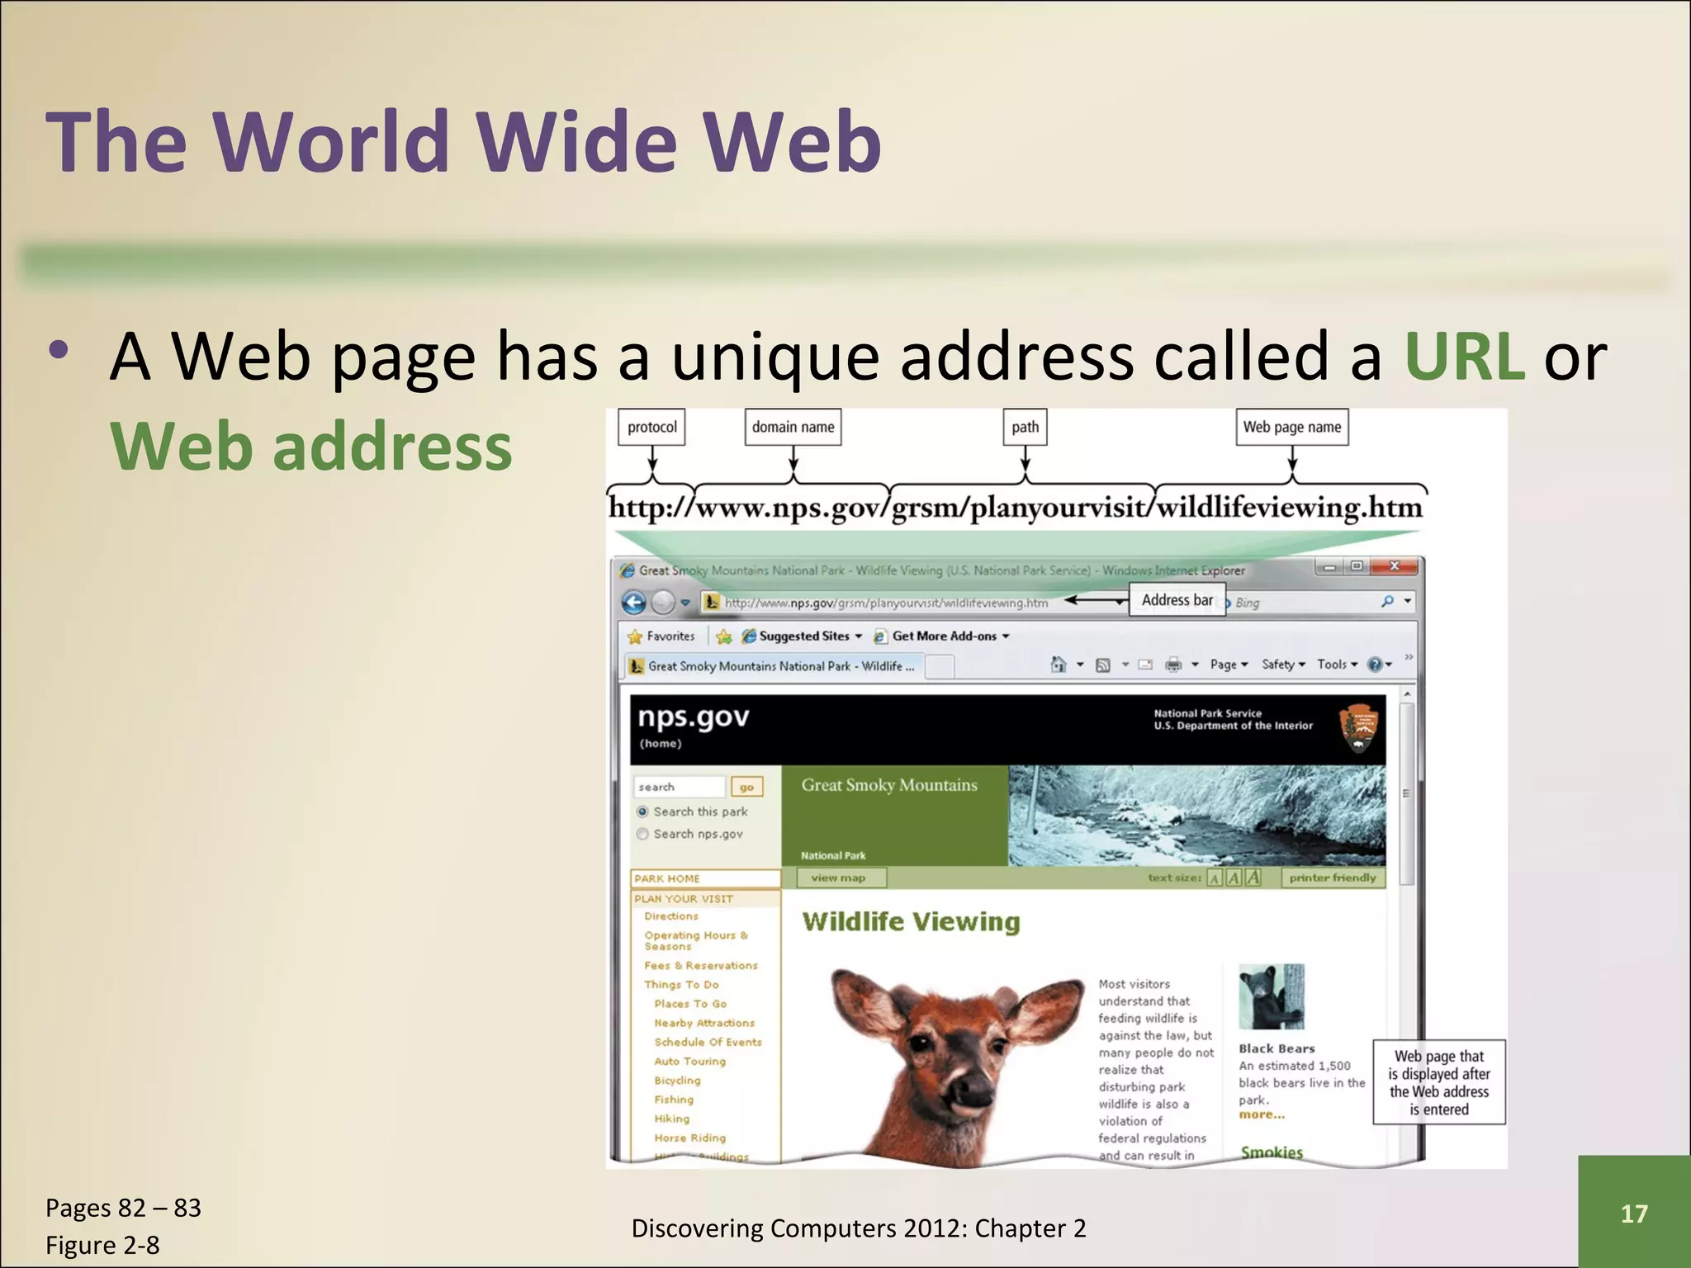Click the vertical scrollbar thumb
The image size is (1691, 1268).
point(1406,792)
